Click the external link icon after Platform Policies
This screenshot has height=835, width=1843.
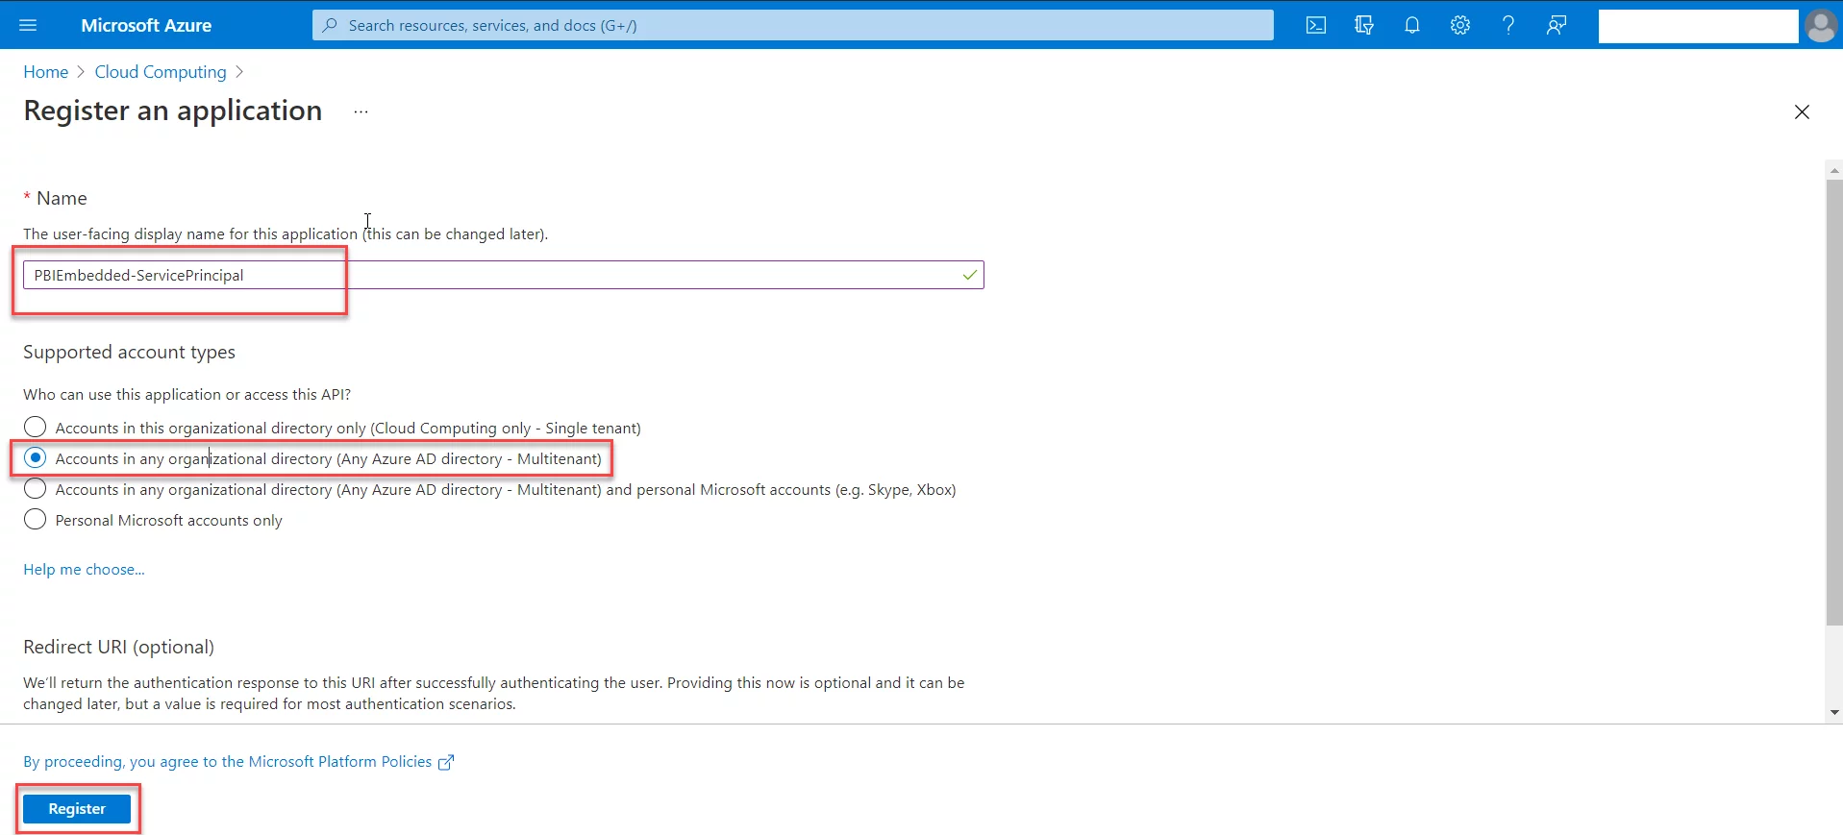coord(446,762)
